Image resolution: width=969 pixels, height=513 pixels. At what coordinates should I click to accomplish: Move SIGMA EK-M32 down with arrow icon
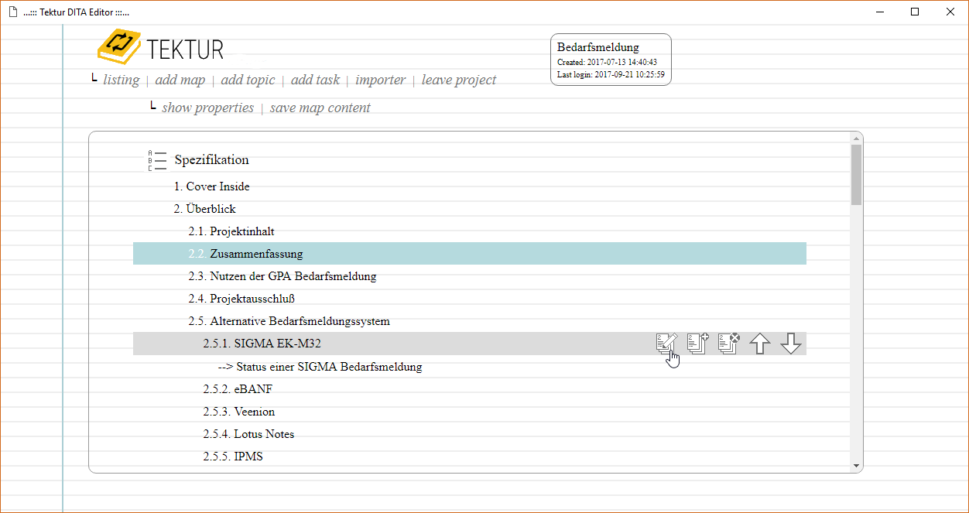pyautogui.click(x=790, y=344)
